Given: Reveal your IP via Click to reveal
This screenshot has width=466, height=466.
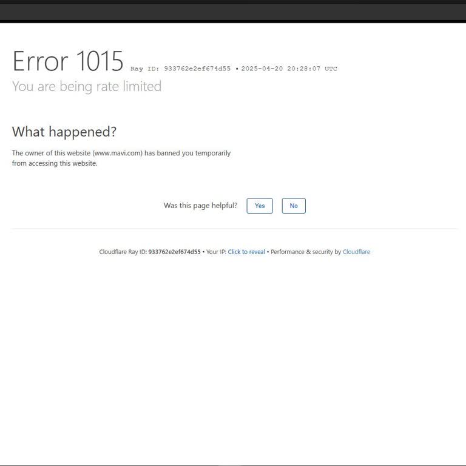Looking at the screenshot, I should 246,252.
